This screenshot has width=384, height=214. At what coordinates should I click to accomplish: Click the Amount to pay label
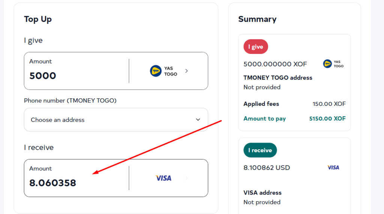[x=264, y=119]
